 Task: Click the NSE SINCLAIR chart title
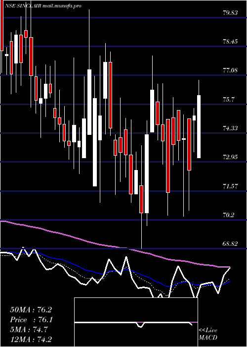pos(43,6)
